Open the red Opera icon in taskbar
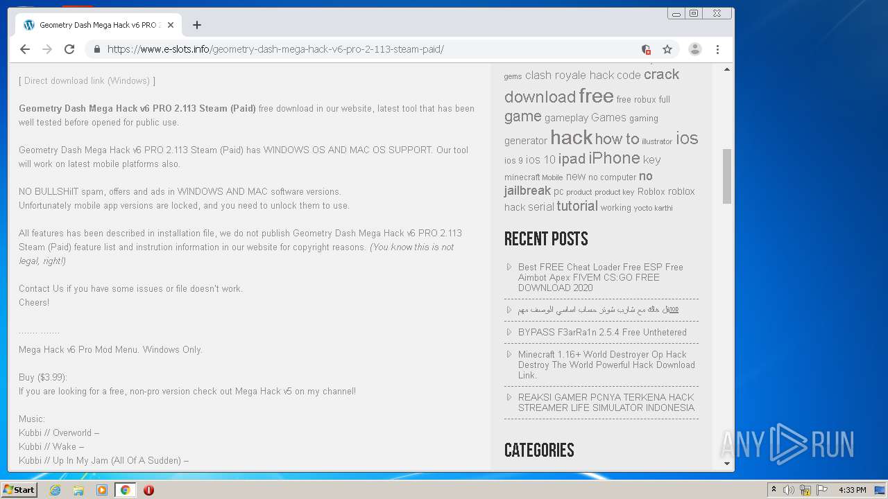 pos(148,490)
